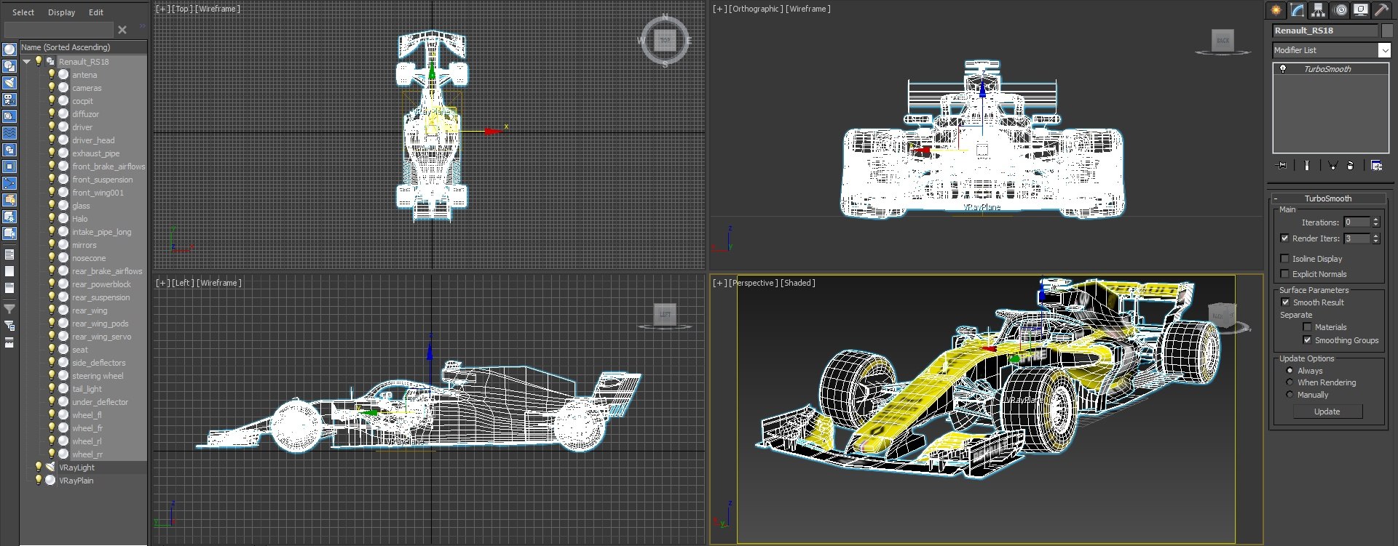This screenshot has width=1398, height=546.
Task: Open the Display command panel tab
Action: point(1360,10)
